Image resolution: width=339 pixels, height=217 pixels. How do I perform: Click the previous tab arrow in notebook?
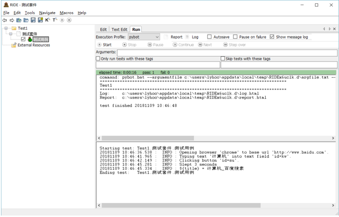pyautogui.click(x=324, y=29)
